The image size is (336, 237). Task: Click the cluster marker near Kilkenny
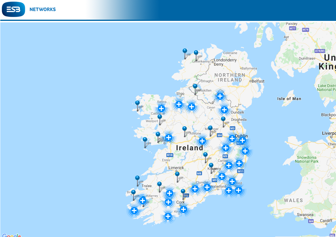click(x=222, y=176)
